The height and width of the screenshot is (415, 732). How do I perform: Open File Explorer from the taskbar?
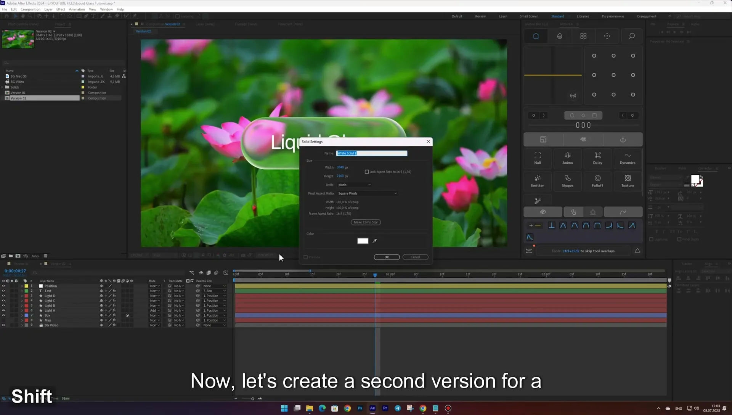click(310, 408)
